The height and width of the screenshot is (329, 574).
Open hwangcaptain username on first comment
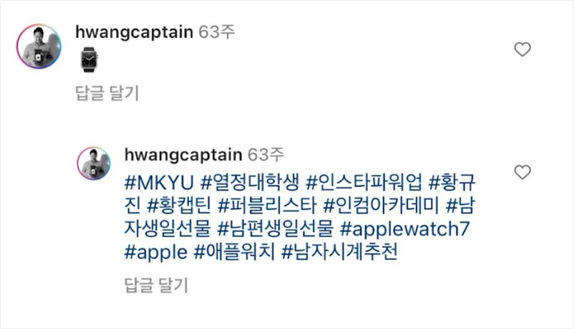click(134, 33)
